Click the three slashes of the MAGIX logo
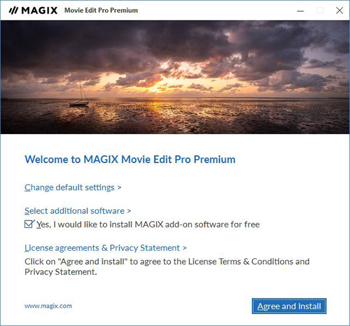 [13, 10]
